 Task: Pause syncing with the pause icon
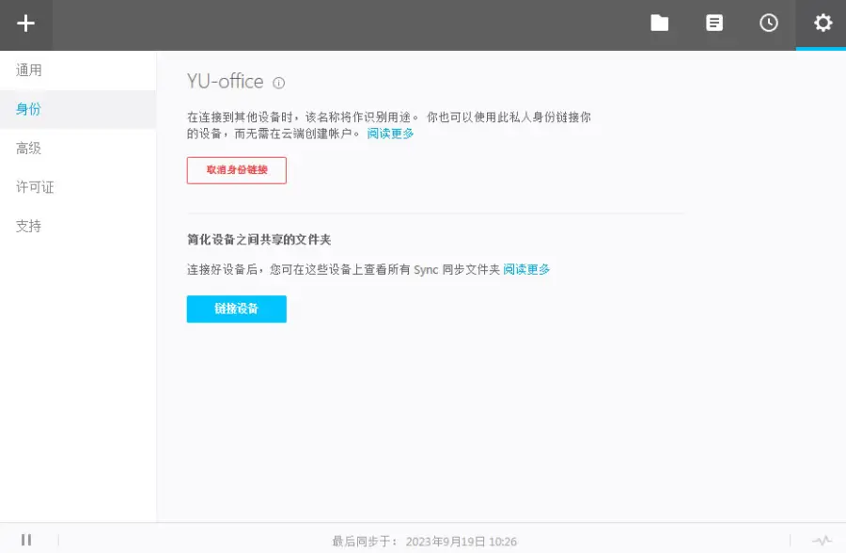pos(26,540)
